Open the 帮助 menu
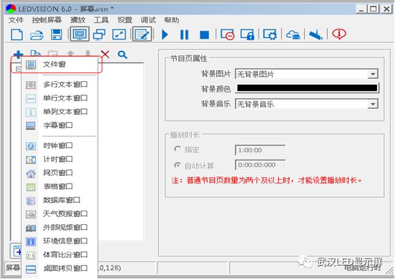The width and height of the screenshot is (395, 279). pos(172,20)
